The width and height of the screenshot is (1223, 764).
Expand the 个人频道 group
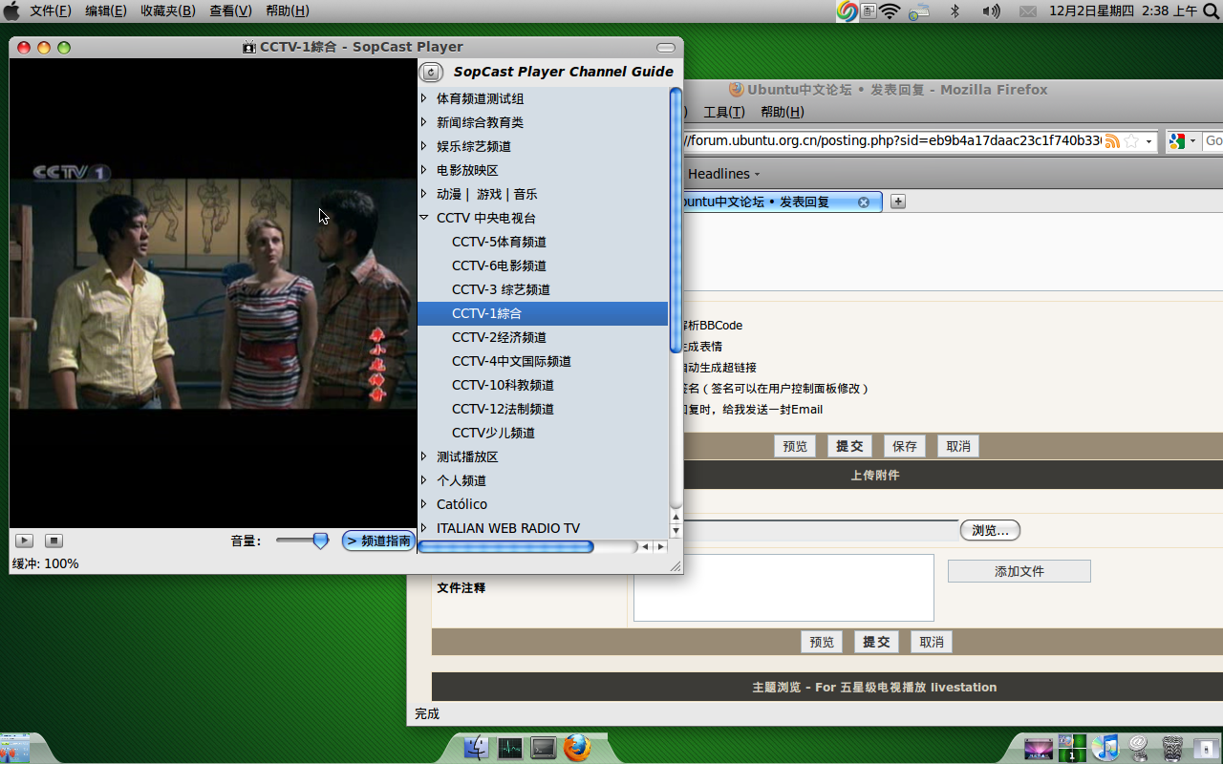(x=424, y=480)
